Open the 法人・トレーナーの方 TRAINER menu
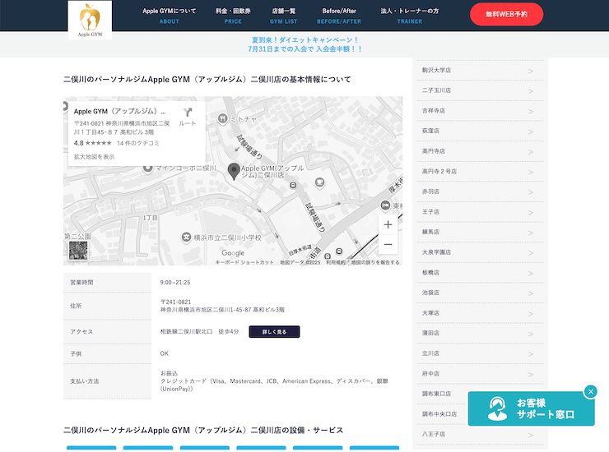609x452 pixels. 409,16
